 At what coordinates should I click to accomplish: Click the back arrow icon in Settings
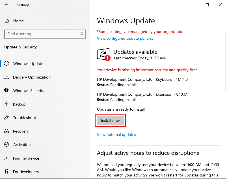click(x=7, y=5)
